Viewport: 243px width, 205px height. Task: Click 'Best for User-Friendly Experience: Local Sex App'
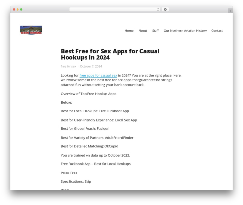99,120
